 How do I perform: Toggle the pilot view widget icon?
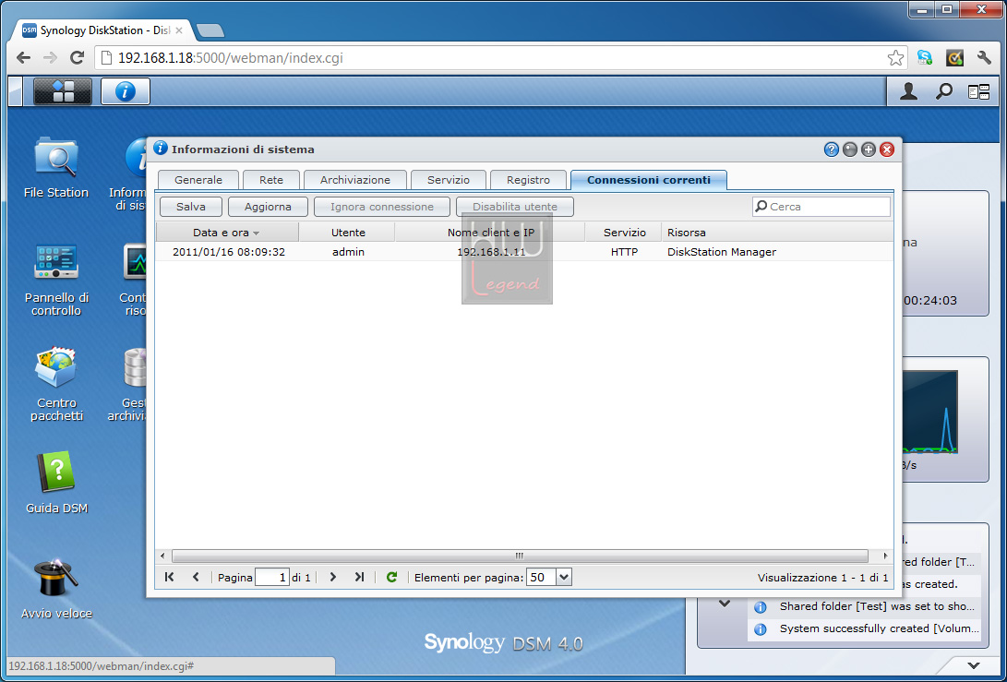coord(978,92)
